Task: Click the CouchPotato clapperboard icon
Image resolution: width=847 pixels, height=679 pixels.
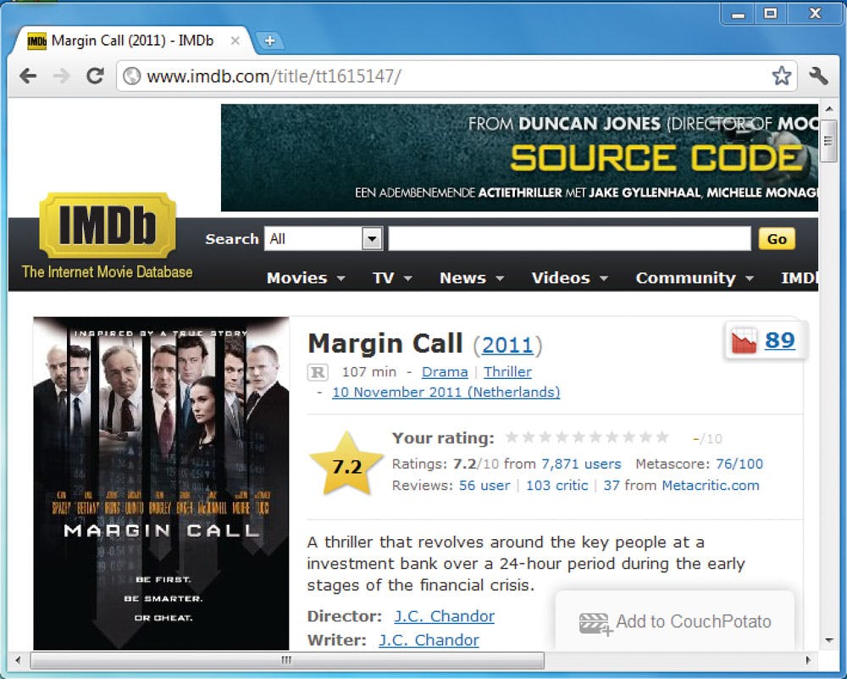Action: [x=595, y=623]
